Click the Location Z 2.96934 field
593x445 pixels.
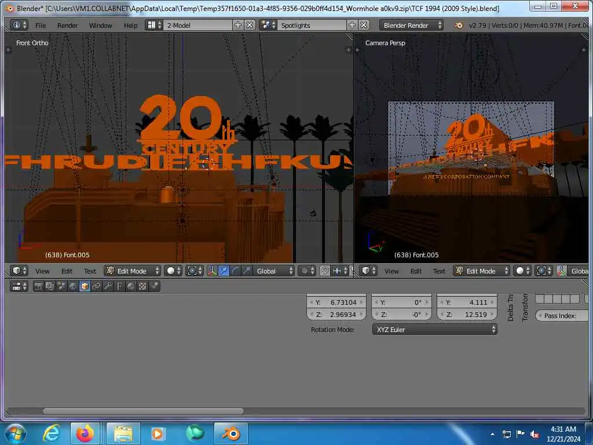point(336,315)
